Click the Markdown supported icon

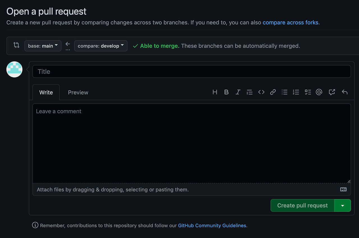pos(343,190)
